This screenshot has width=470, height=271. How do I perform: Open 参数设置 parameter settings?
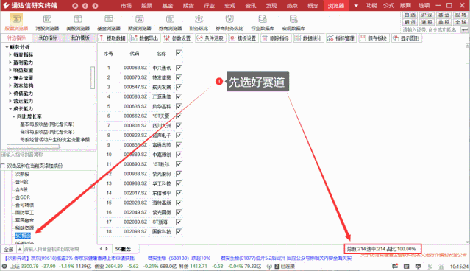coord(177,38)
